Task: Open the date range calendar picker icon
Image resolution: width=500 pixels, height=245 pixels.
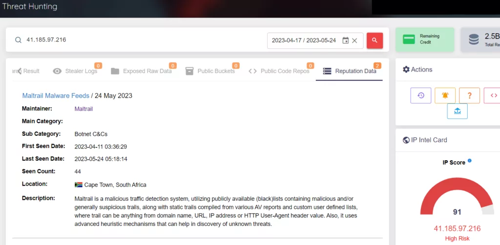Action: (345, 40)
